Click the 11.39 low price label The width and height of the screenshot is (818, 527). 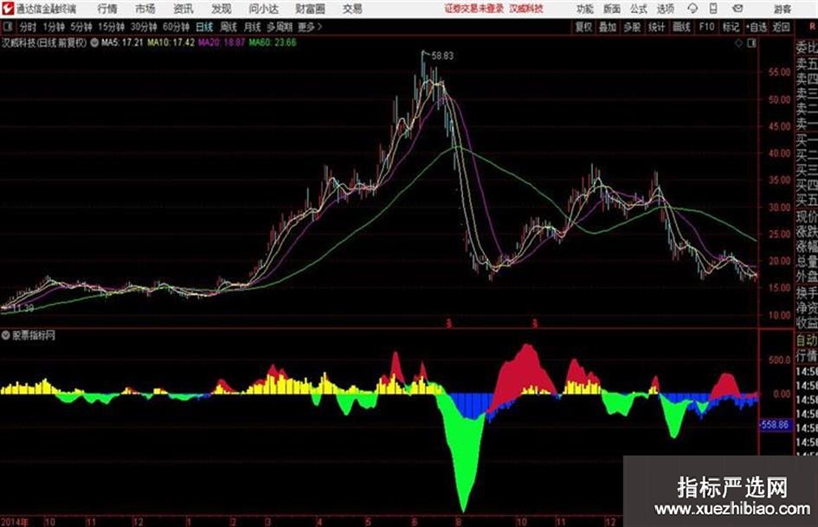23,308
